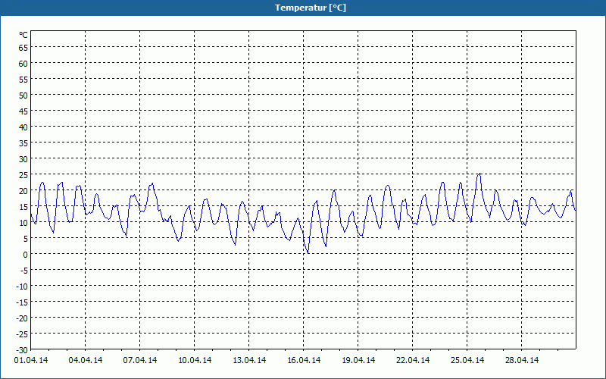
Task: Click the lowest curve dip near 16.04.14
Action: point(308,252)
